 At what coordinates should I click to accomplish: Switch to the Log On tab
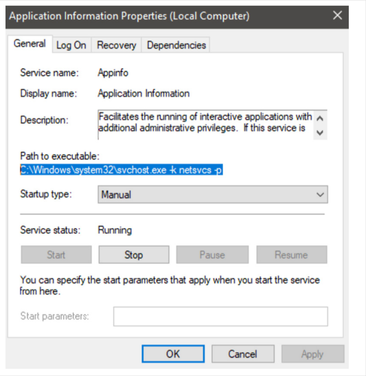tap(71, 45)
